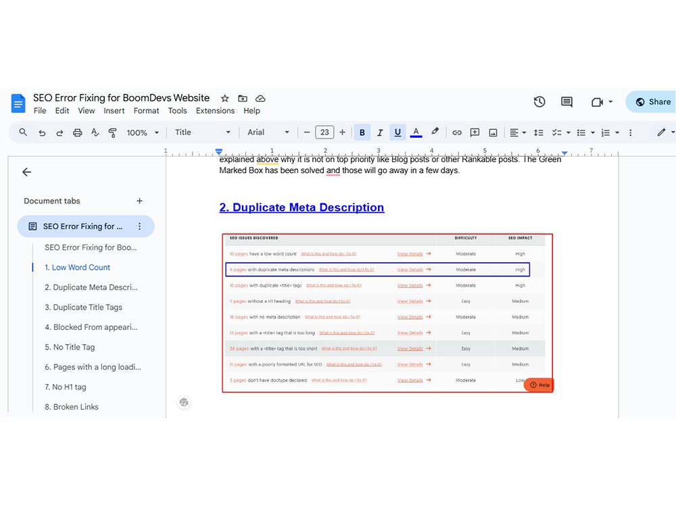Jump to 3. Duplicate Title Tags heading
The width and height of the screenshot is (676, 507).
tap(83, 307)
